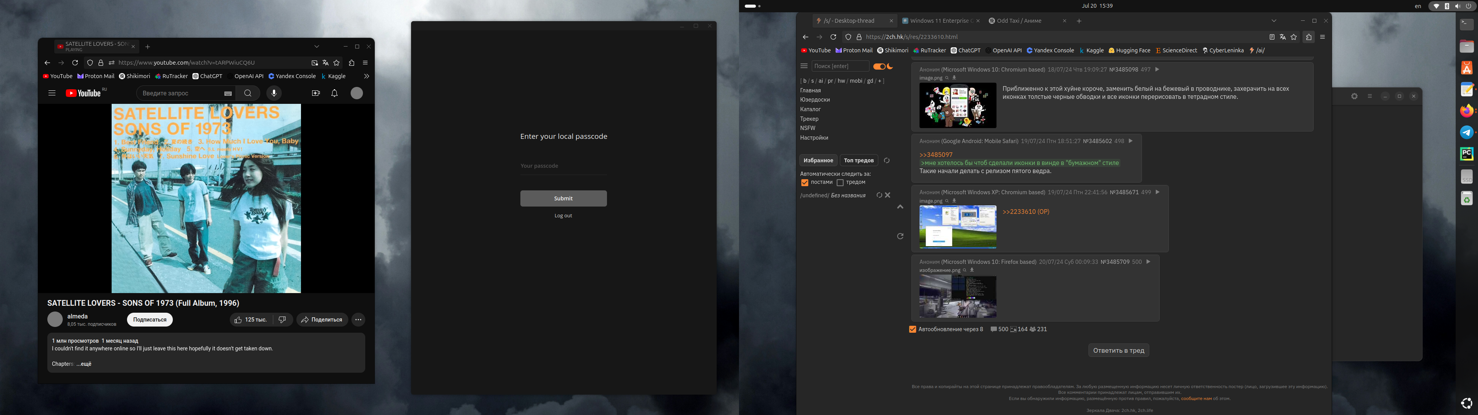The width and height of the screenshot is (1478, 415).
Task: Click YouTube voice search microphone icon
Action: point(274,93)
